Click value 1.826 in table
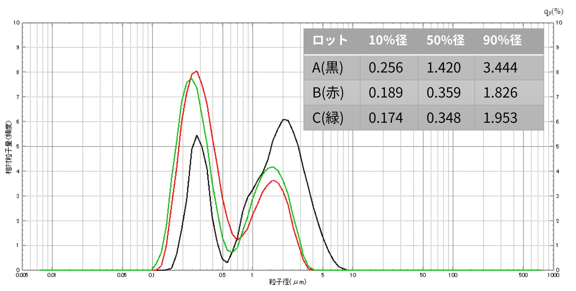The height and width of the screenshot is (291, 576). 500,92
